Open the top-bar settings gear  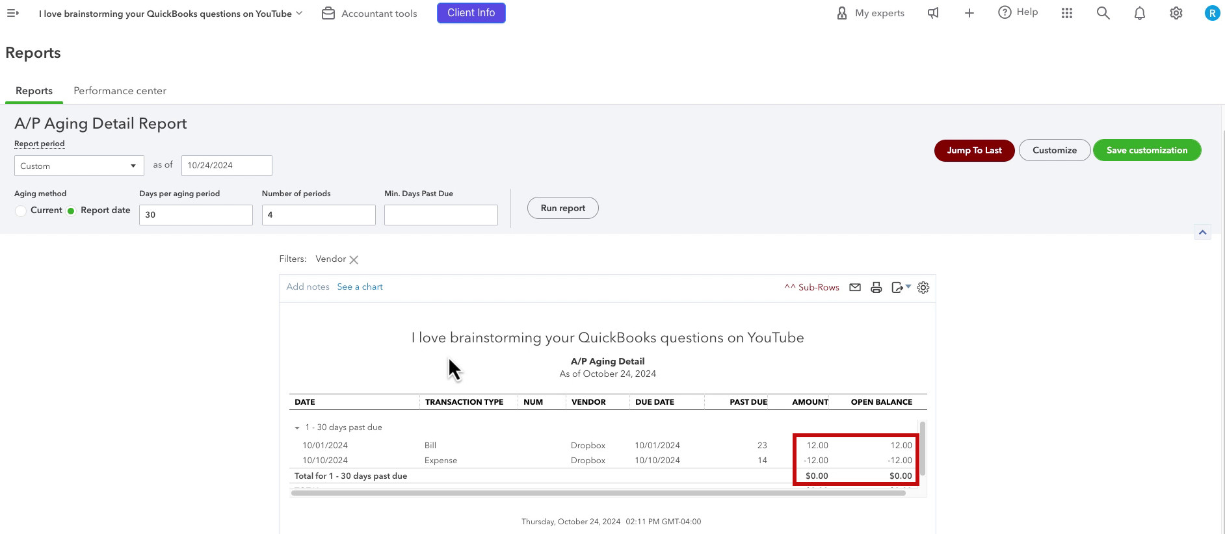1176,13
